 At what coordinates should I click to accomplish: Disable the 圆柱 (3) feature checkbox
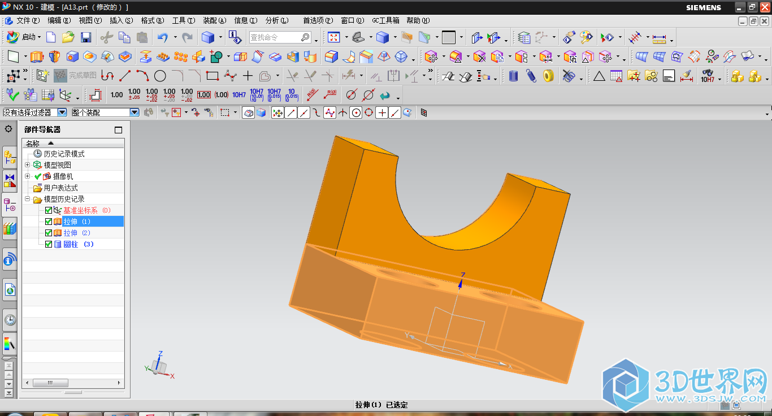49,244
